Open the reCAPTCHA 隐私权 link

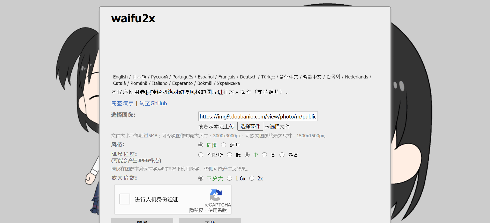[196, 210]
